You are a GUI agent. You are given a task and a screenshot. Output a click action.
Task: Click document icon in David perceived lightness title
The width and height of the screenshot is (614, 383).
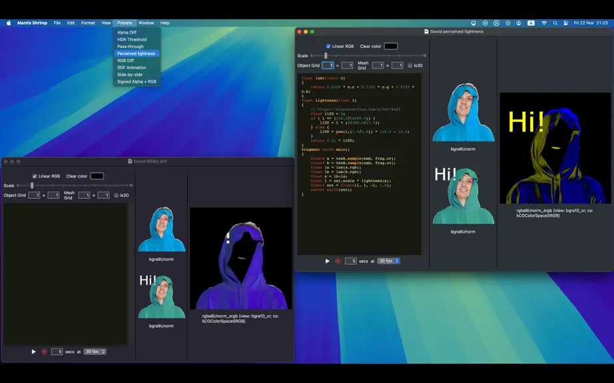tap(426, 32)
